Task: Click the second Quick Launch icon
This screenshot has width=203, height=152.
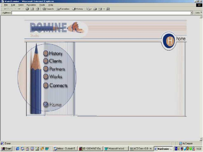Action: click(23, 149)
